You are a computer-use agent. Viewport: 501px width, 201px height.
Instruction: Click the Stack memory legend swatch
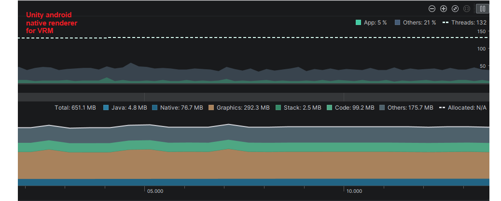coord(278,108)
